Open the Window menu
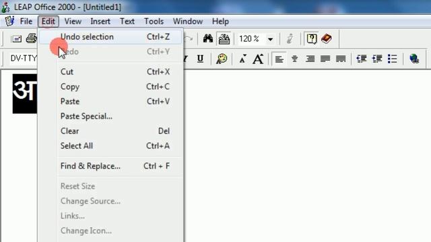 click(x=188, y=22)
